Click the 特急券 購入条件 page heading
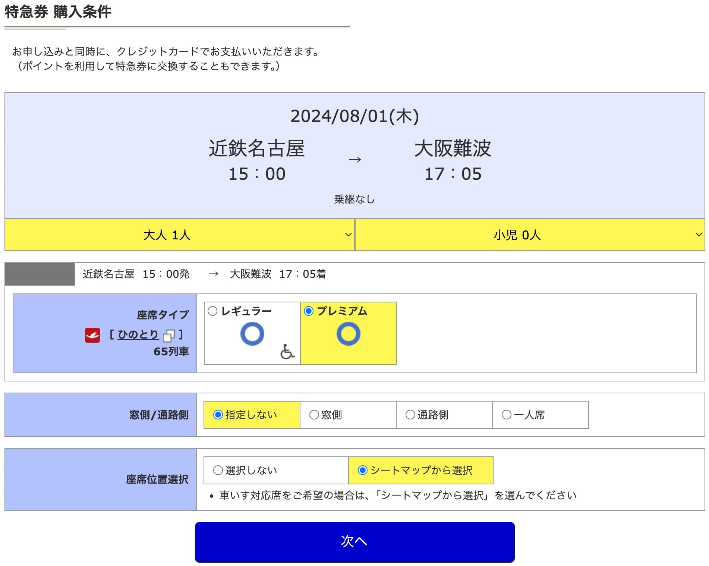This screenshot has height=566, width=709. click(x=58, y=12)
